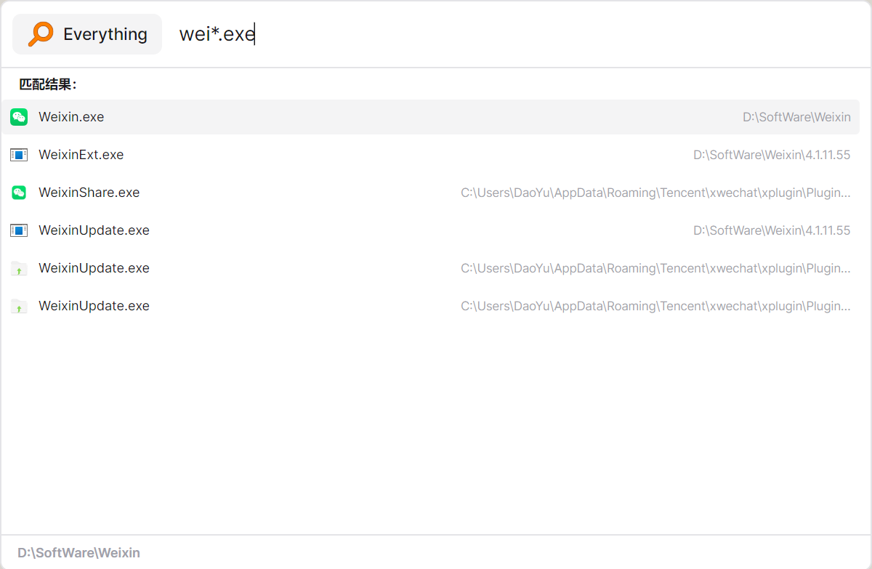Image resolution: width=872 pixels, height=569 pixels.
Task: Click the blue window icon beside WeixinUpdate.exe
Action: 19,230
